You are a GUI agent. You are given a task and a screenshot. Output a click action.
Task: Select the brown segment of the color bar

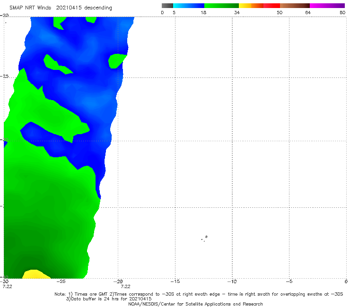295,6
